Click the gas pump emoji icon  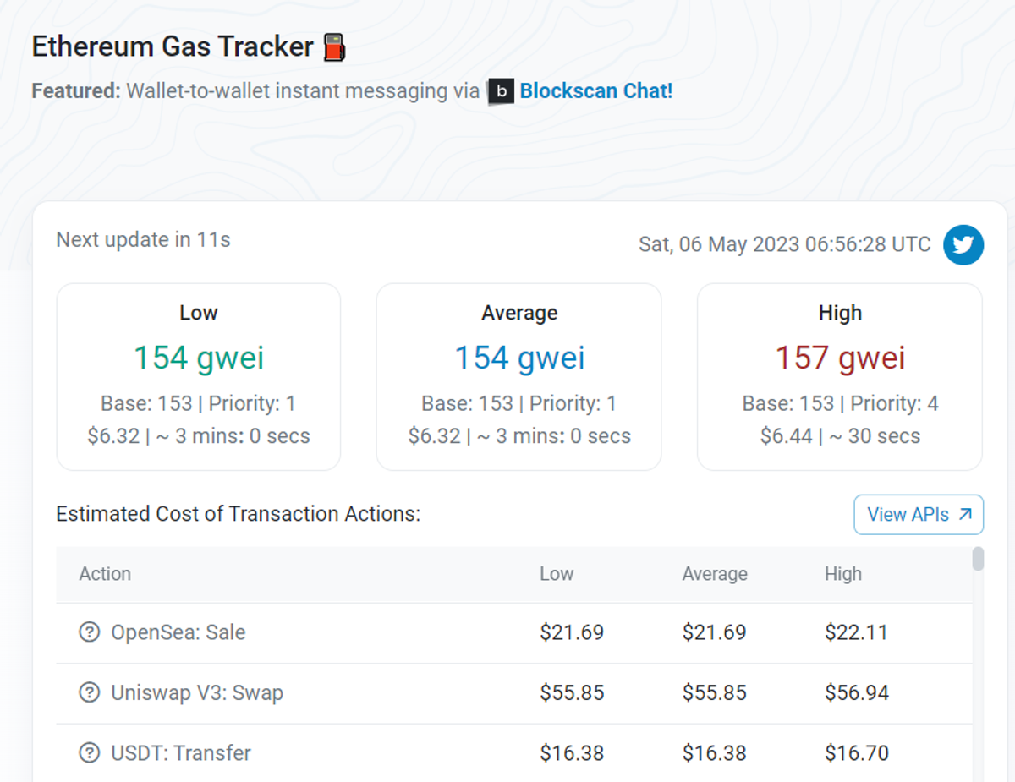[335, 47]
